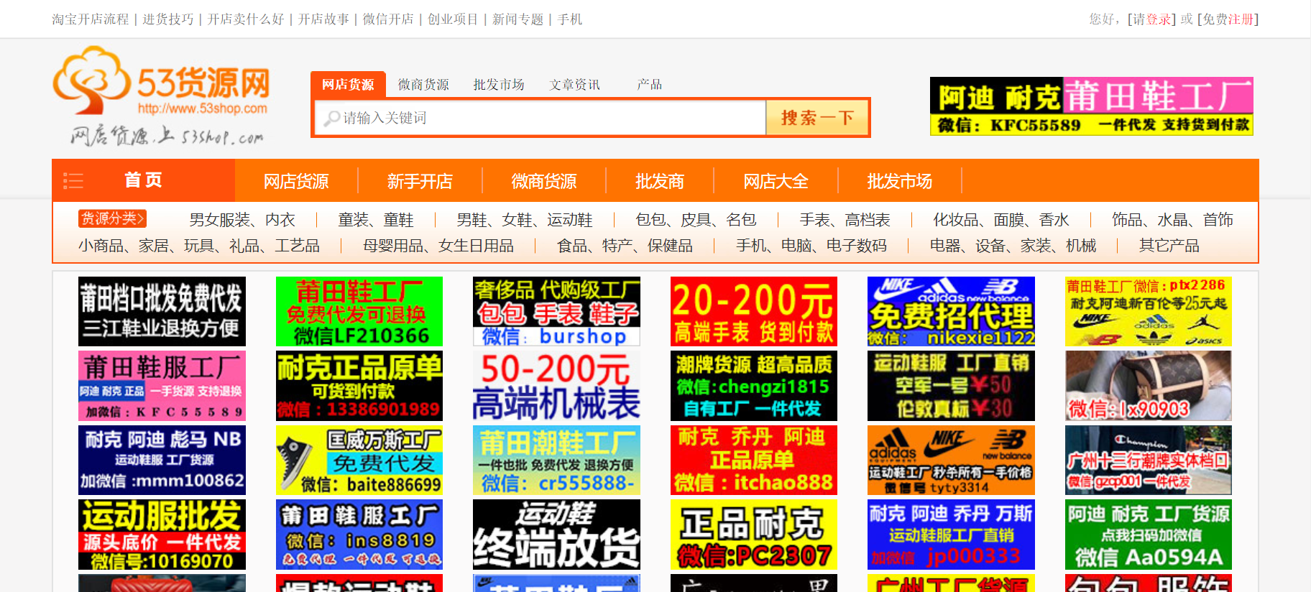Open the 微信开店 top link

coord(388,19)
